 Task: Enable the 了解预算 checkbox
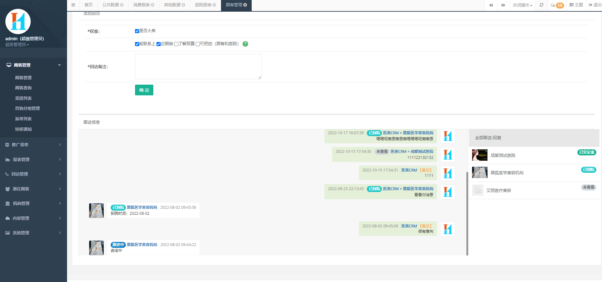[x=176, y=44]
